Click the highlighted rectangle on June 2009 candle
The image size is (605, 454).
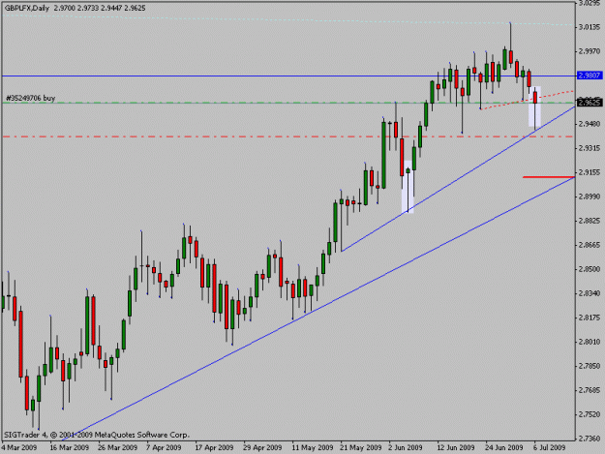pyautogui.click(x=408, y=187)
